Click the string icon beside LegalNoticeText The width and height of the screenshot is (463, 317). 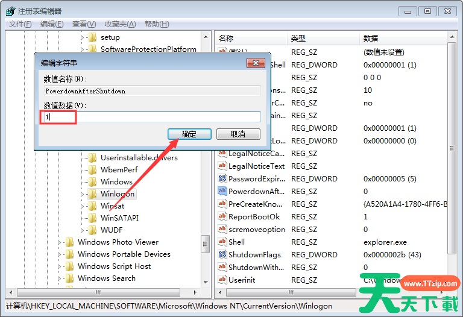pos(222,166)
